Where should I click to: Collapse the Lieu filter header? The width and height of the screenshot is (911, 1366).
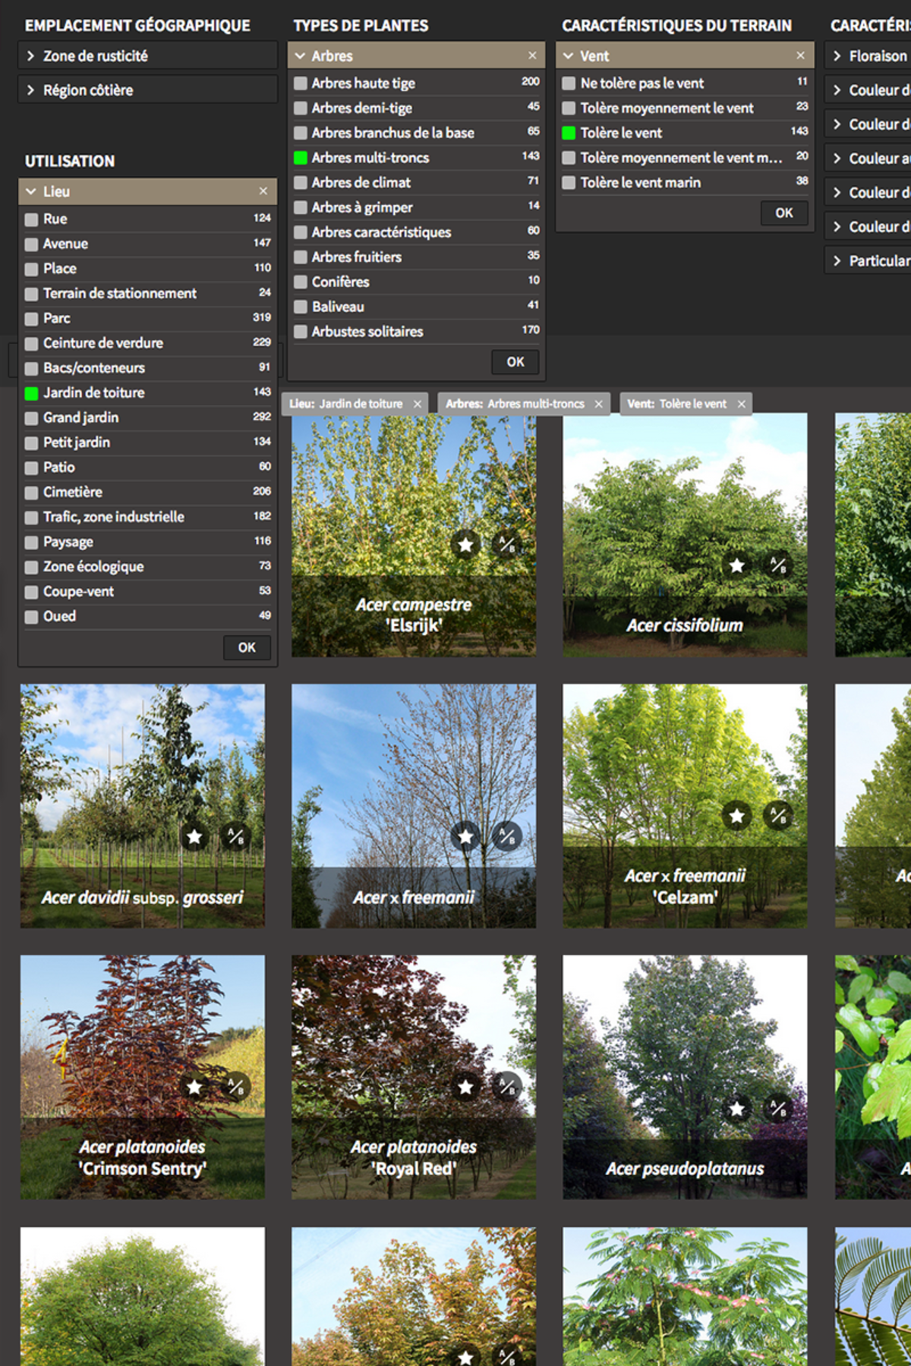coord(147,191)
